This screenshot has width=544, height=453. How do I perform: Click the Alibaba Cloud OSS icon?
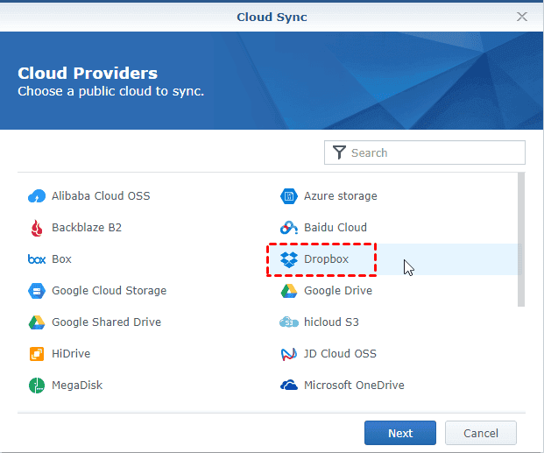pyautogui.click(x=37, y=196)
